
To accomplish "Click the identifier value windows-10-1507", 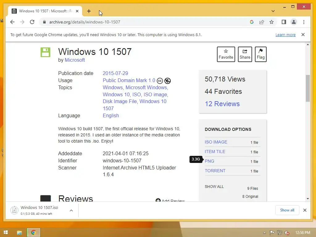I will click(x=122, y=160).
